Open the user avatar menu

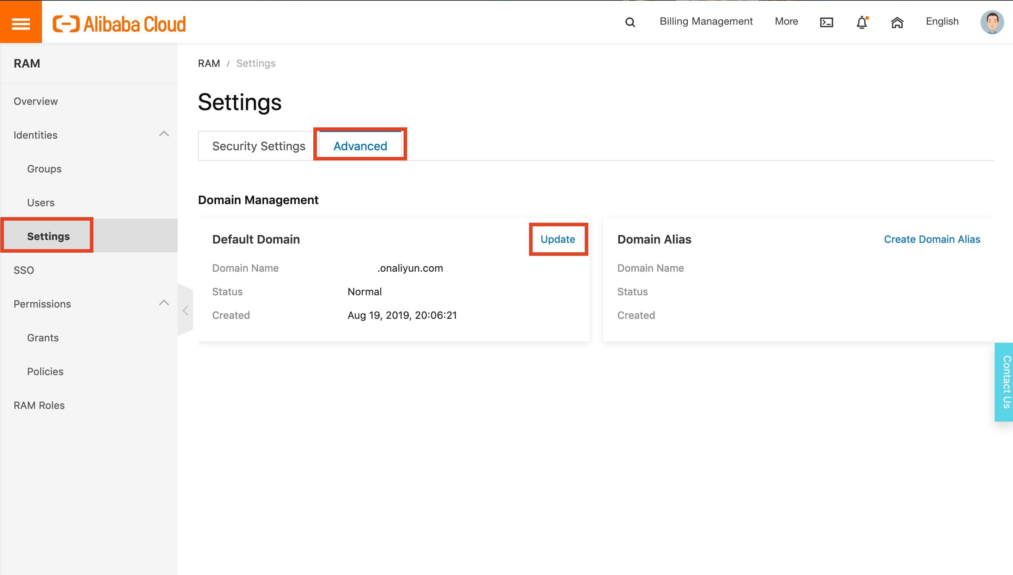(x=991, y=22)
